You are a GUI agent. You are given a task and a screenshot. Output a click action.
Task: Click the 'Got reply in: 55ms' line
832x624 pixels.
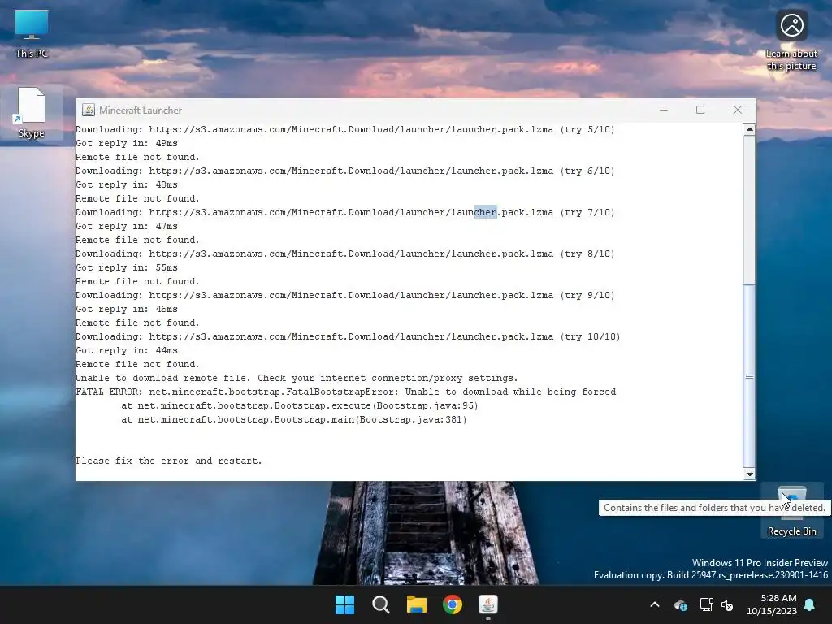126,268
